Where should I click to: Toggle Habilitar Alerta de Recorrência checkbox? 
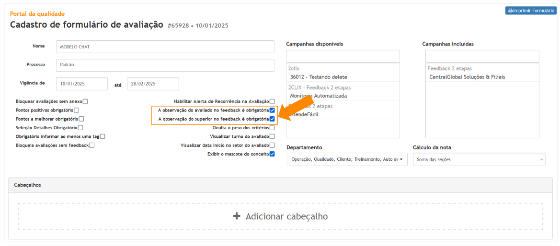click(272, 101)
